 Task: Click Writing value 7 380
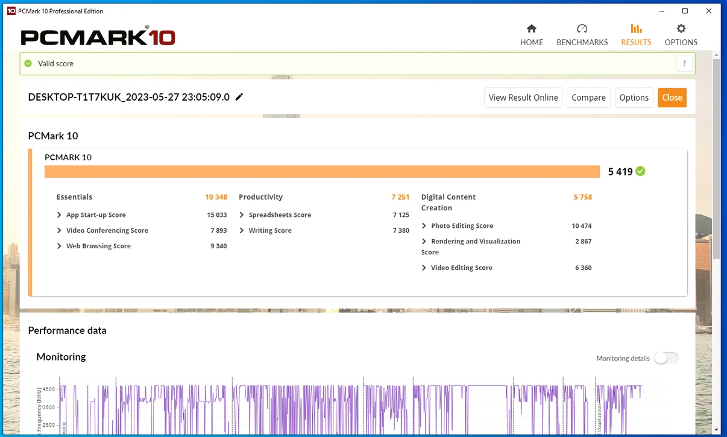(x=401, y=230)
